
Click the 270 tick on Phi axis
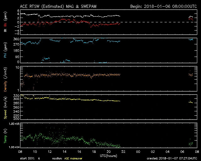(16, 44)
